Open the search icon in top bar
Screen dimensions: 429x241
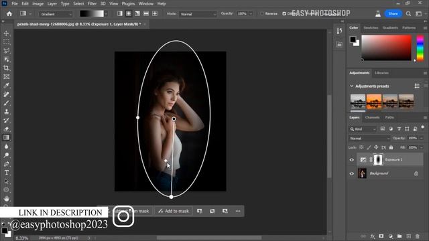[408, 13]
